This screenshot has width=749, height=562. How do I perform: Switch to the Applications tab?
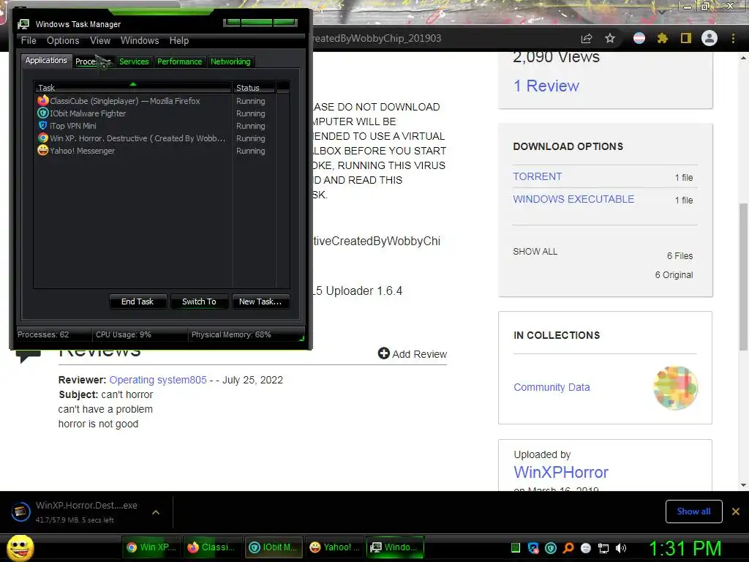pyautogui.click(x=46, y=60)
